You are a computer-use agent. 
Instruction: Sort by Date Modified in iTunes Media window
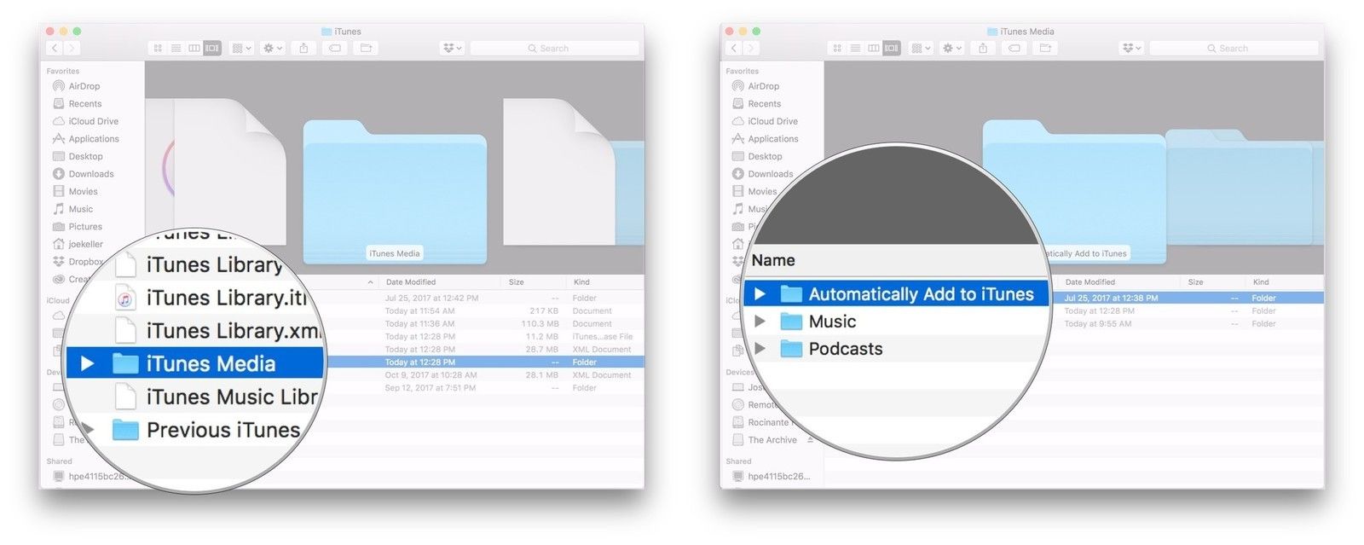(1090, 282)
